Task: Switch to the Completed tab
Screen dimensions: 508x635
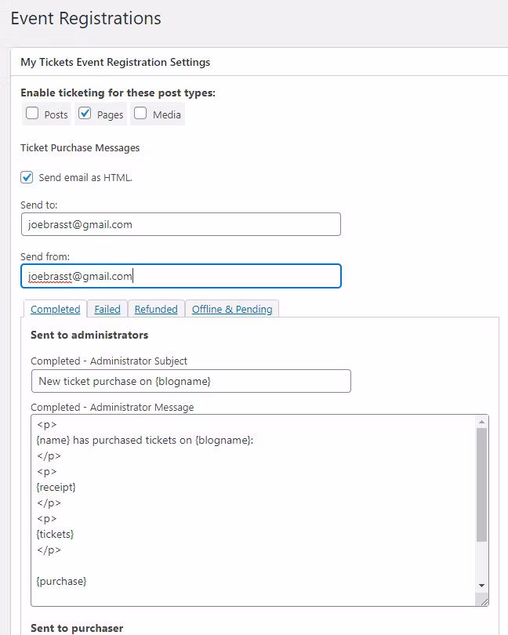Action: coord(56,310)
